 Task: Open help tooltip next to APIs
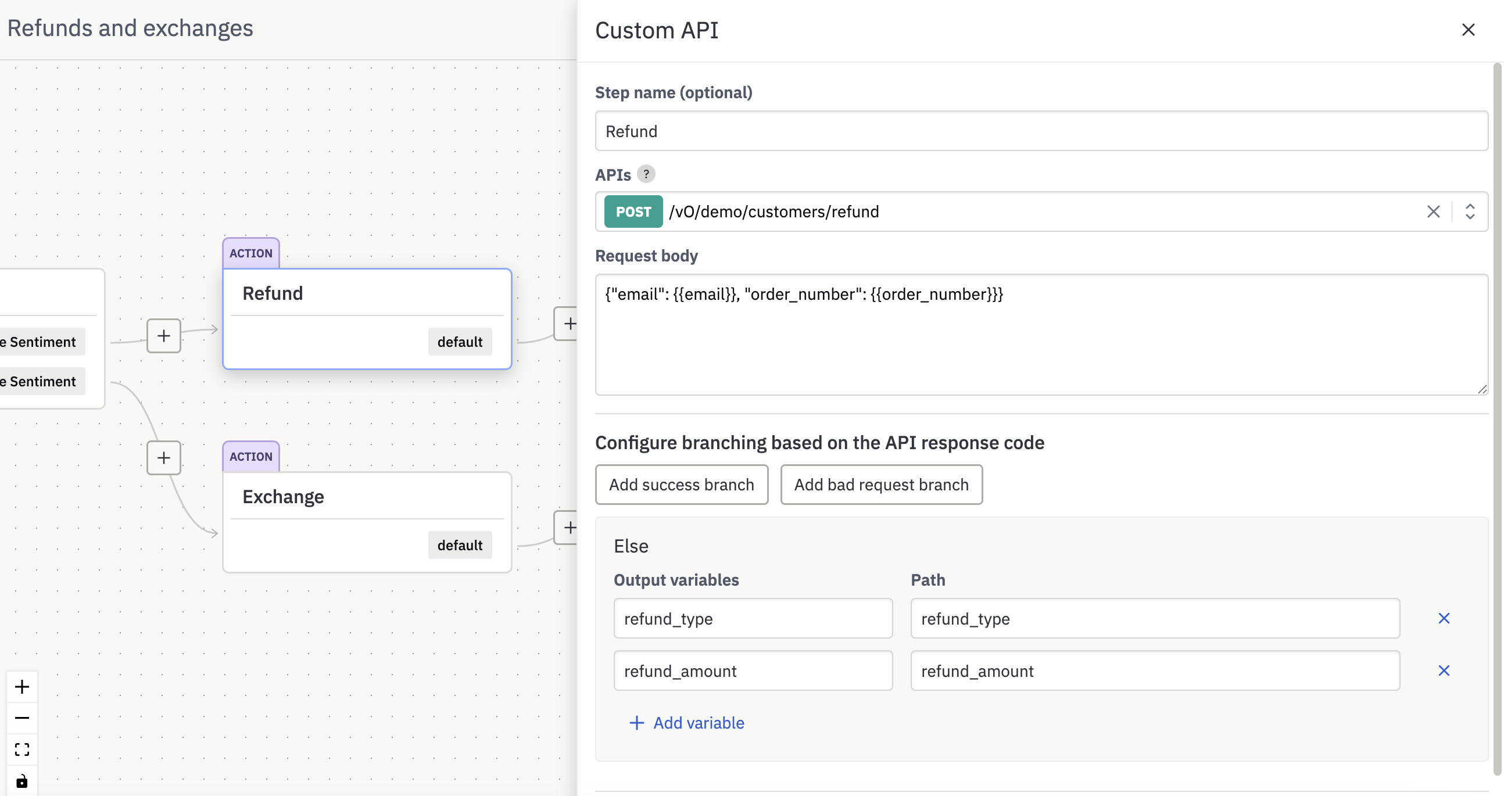pyautogui.click(x=646, y=174)
